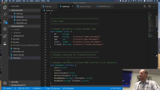
Task: Open the go.mod file
Action: 24,39
